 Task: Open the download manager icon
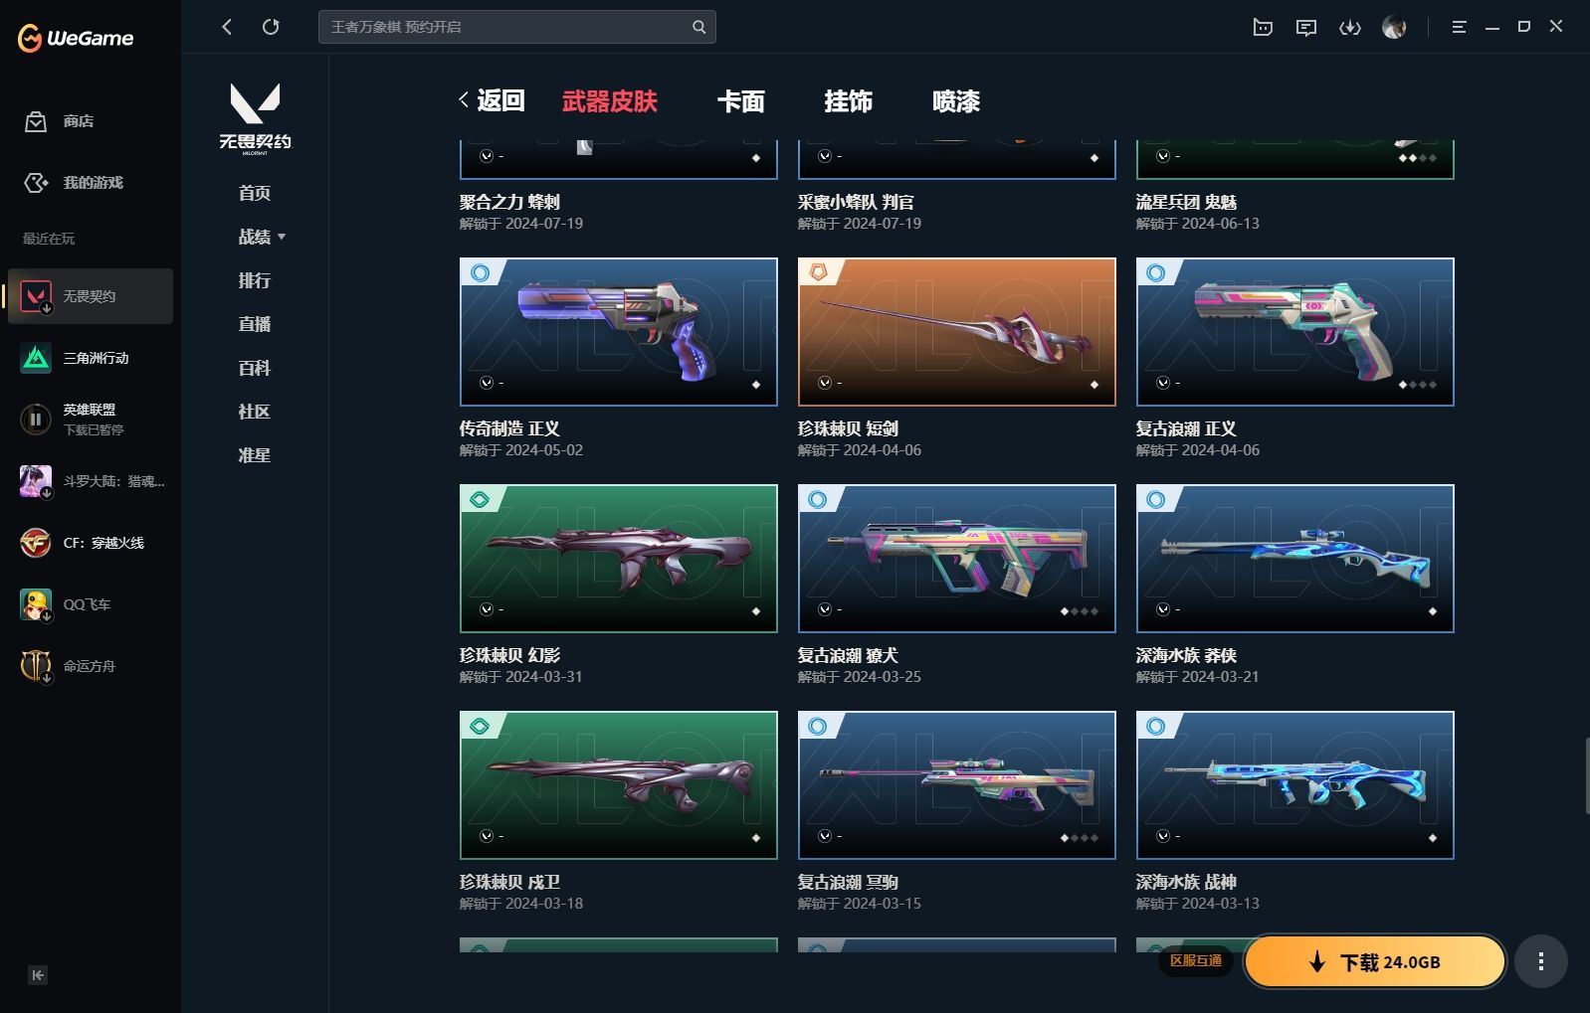1349,28
